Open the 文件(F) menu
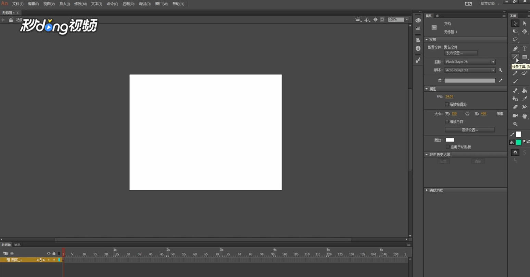530x277 pixels. [18, 4]
